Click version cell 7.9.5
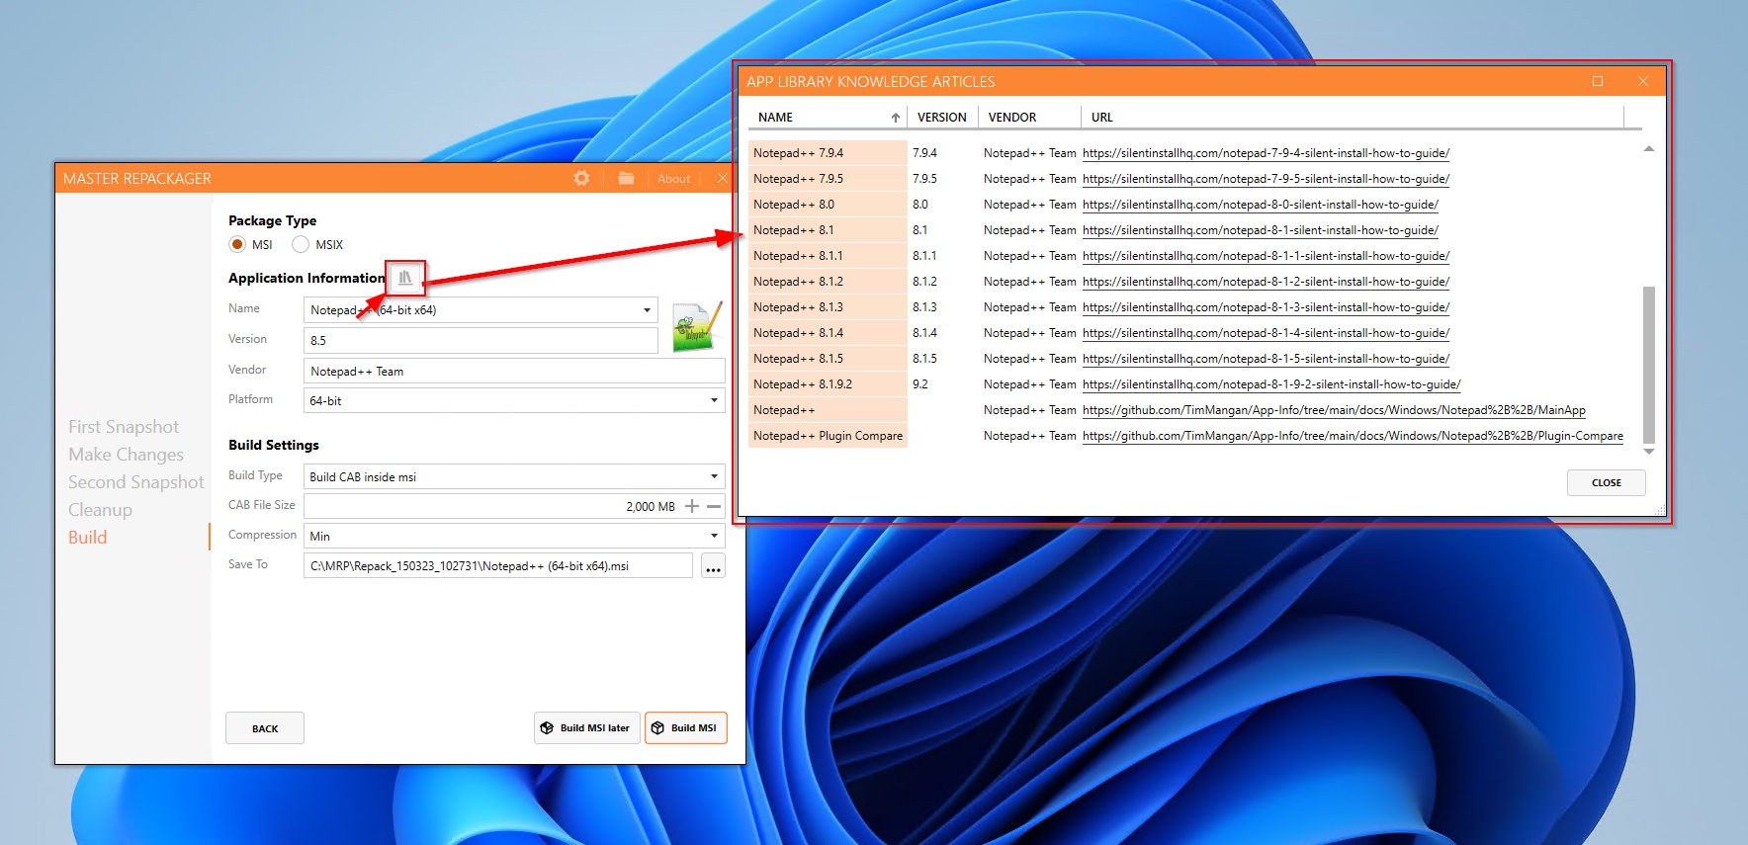The height and width of the screenshot is (845, 1748). 924,179
